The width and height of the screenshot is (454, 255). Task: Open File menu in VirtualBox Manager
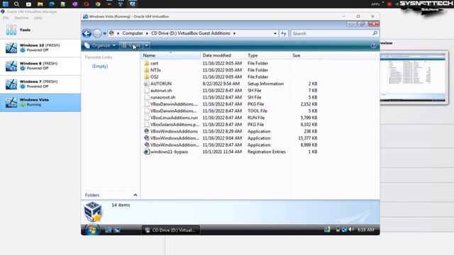click(6, 18)
